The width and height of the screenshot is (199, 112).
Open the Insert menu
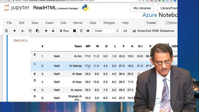[49, 23]
